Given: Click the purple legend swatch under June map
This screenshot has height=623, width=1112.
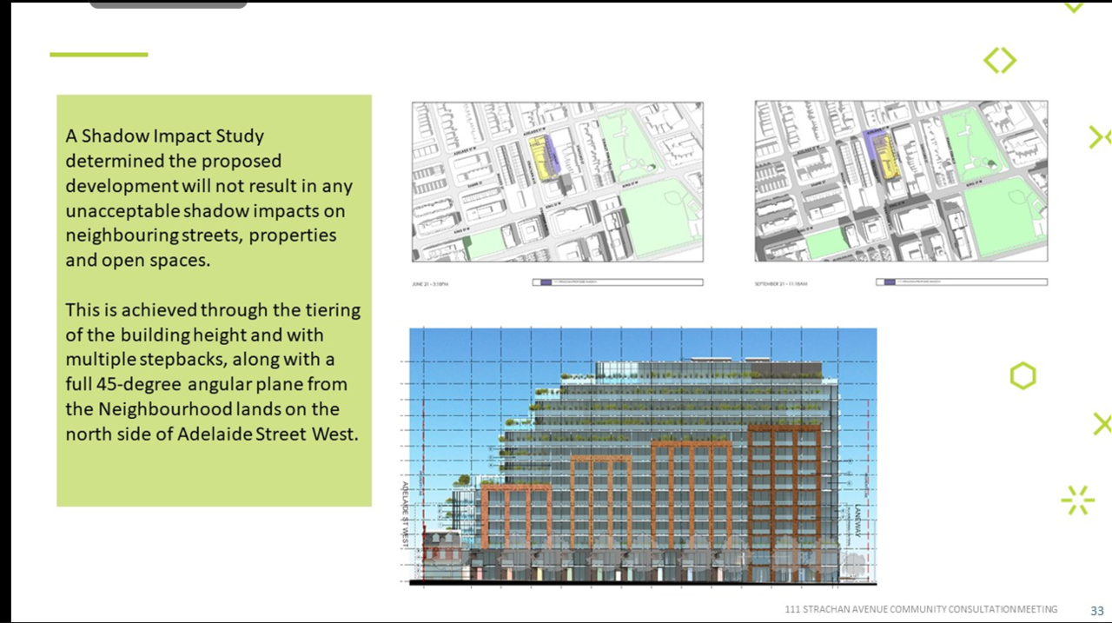Looking at the screenshot, I should click(545, 282).
